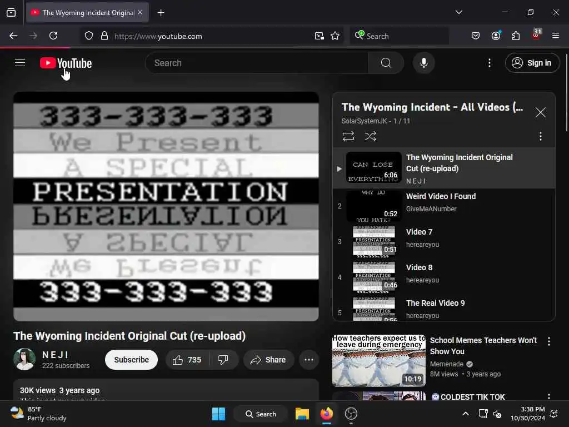569x427 pixels.
Task: Reload the current page
Action: [53, 36]
